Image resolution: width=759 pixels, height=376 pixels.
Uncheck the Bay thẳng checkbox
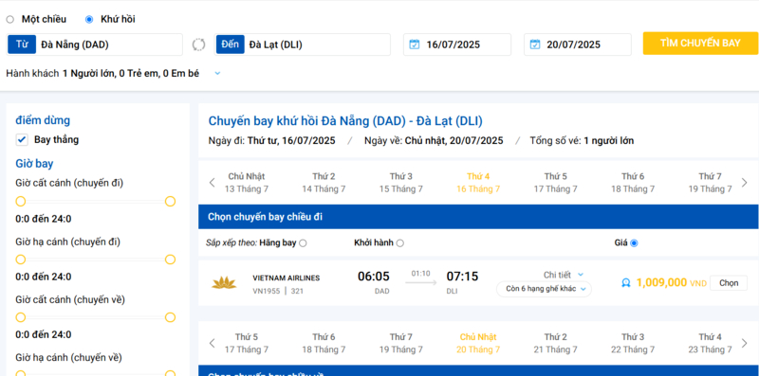point(22,140)
